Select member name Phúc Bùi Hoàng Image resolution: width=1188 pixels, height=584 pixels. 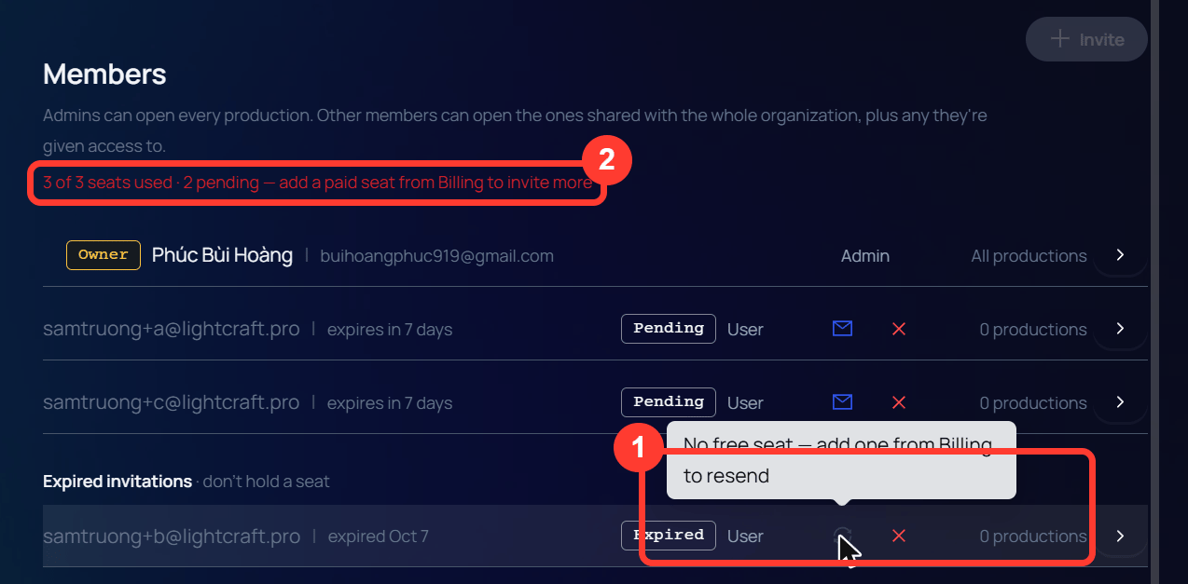[x=222, y=255]
